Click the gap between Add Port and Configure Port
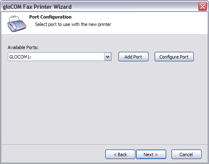This screenshot has width=209, height=164. coord(151,57)
